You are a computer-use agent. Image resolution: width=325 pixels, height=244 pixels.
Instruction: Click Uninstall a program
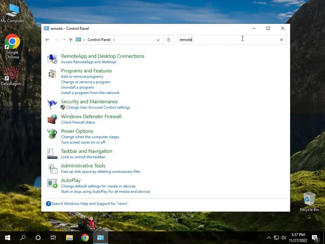point(77,87)
